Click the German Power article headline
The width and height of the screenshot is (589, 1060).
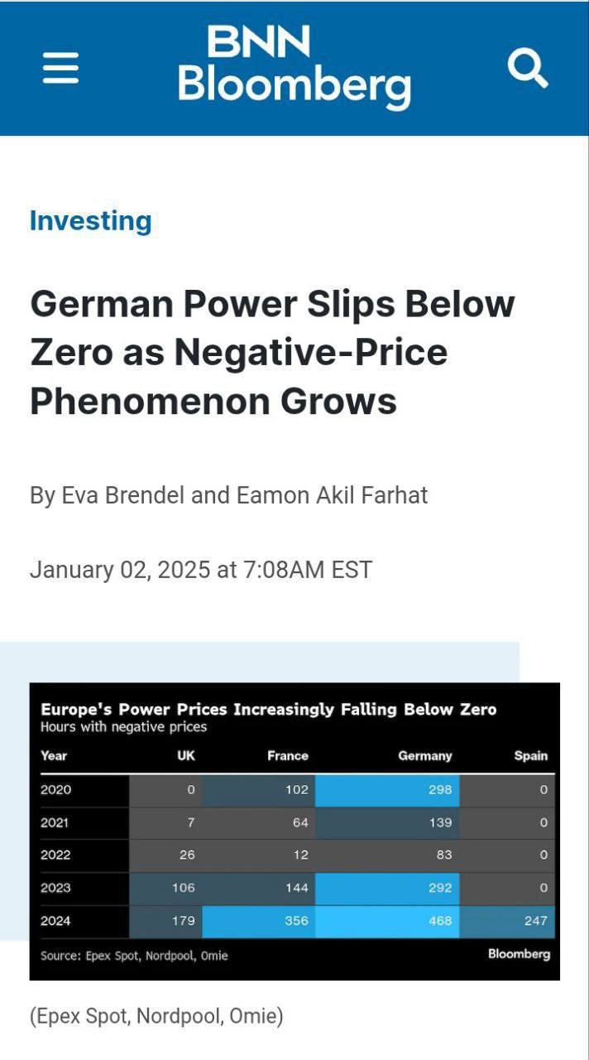tap(273, 352)
